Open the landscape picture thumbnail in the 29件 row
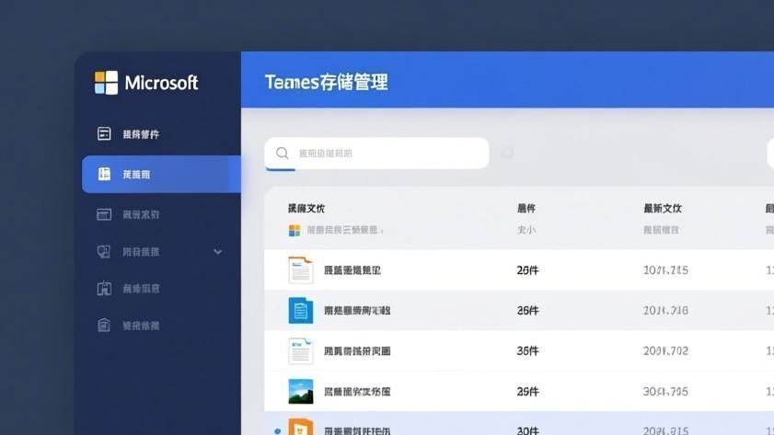The image size is (774, 435). point(301,392)
